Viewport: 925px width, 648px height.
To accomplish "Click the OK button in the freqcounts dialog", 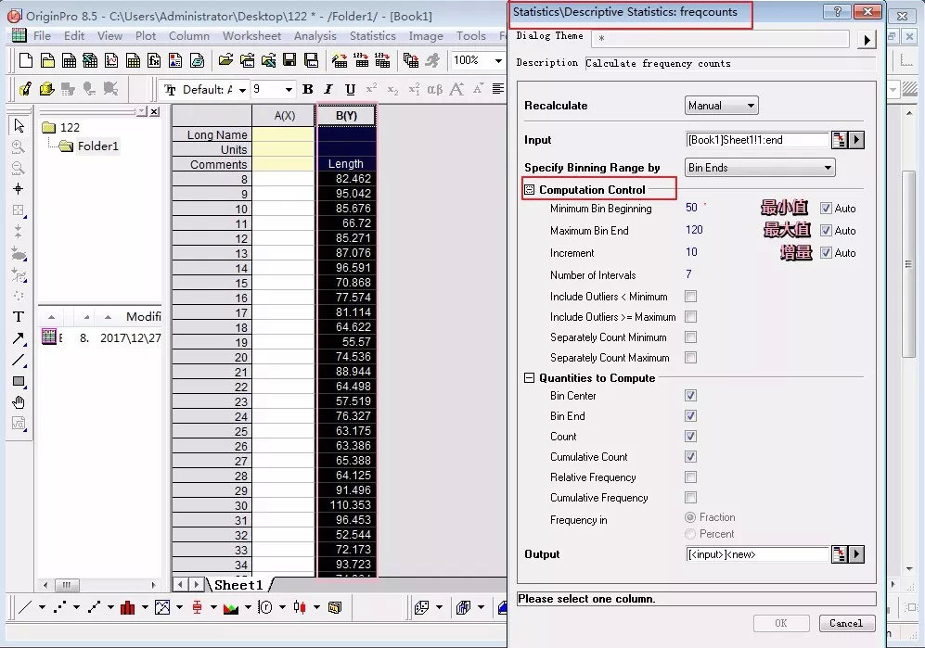I will [x=780, y=623].
